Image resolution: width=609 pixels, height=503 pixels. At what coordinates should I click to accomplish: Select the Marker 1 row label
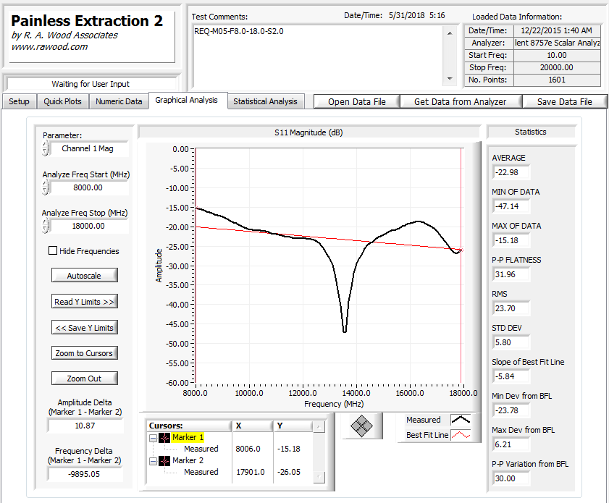[x=188, y=437]
